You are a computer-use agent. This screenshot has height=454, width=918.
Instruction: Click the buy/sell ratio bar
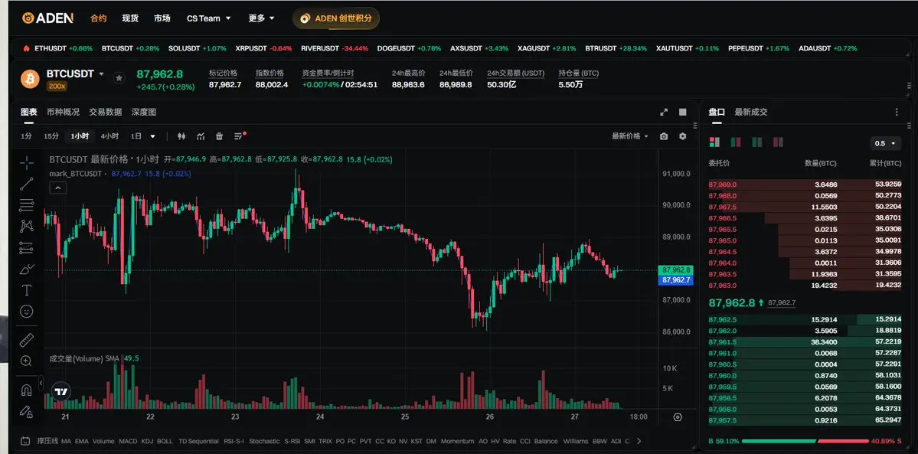click(805, 441)
